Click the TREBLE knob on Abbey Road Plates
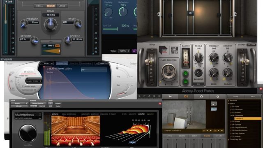 pos(198,58)
